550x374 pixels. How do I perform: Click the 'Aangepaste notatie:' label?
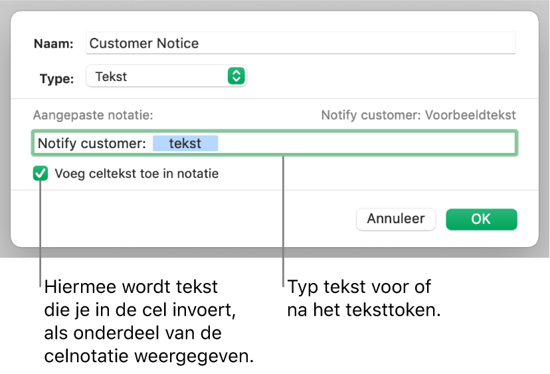(94, 115)
